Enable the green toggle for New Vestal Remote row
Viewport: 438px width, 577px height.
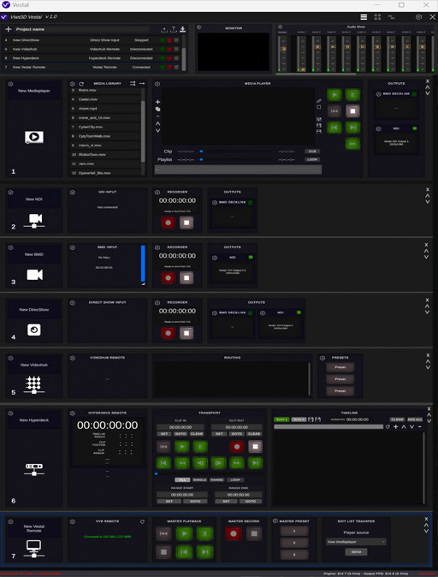[163, 68]
